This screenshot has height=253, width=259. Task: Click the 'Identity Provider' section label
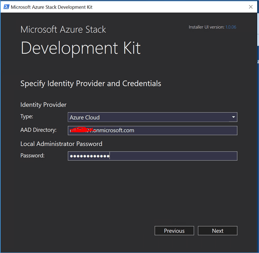(x=43, y=105)
